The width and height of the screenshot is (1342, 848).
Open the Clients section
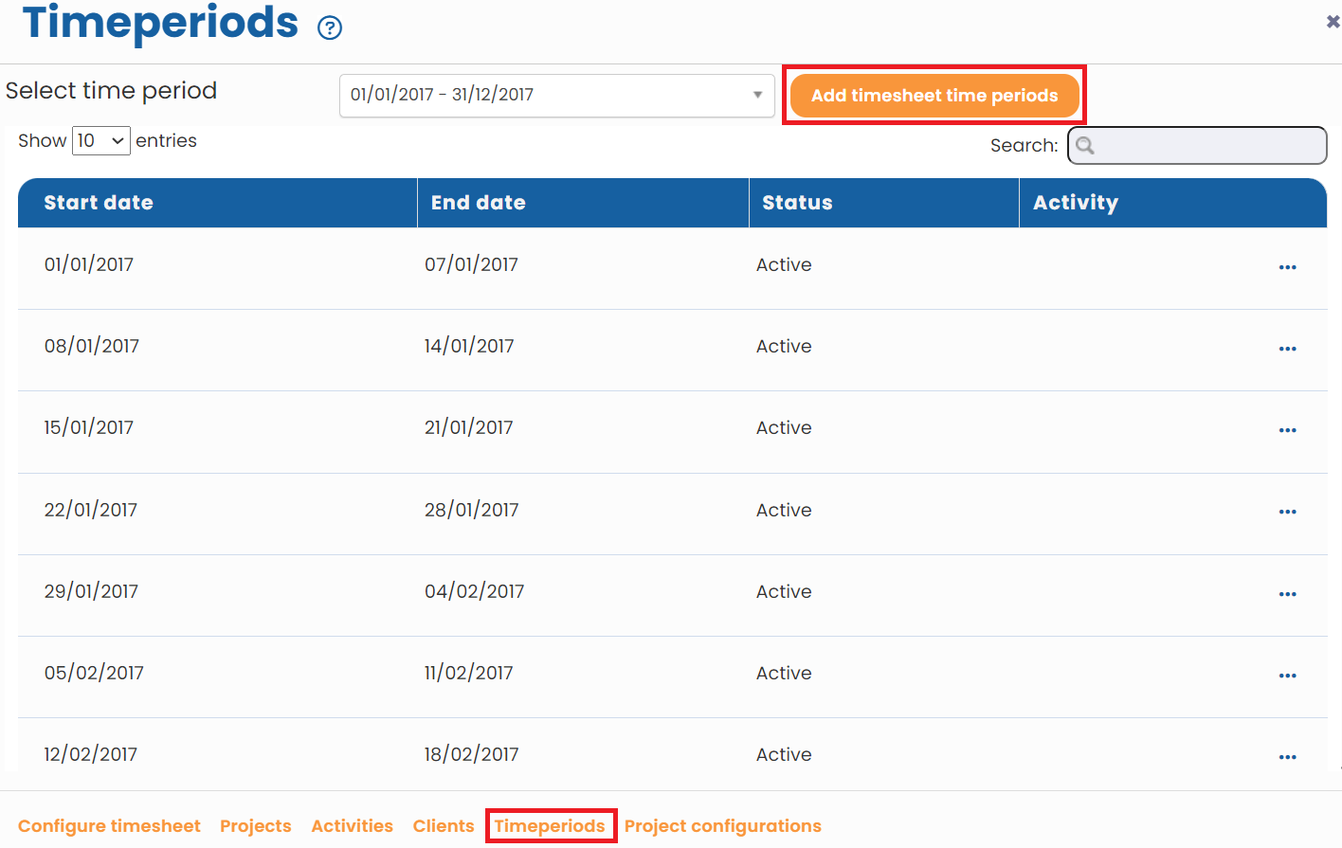coord(443,825)
